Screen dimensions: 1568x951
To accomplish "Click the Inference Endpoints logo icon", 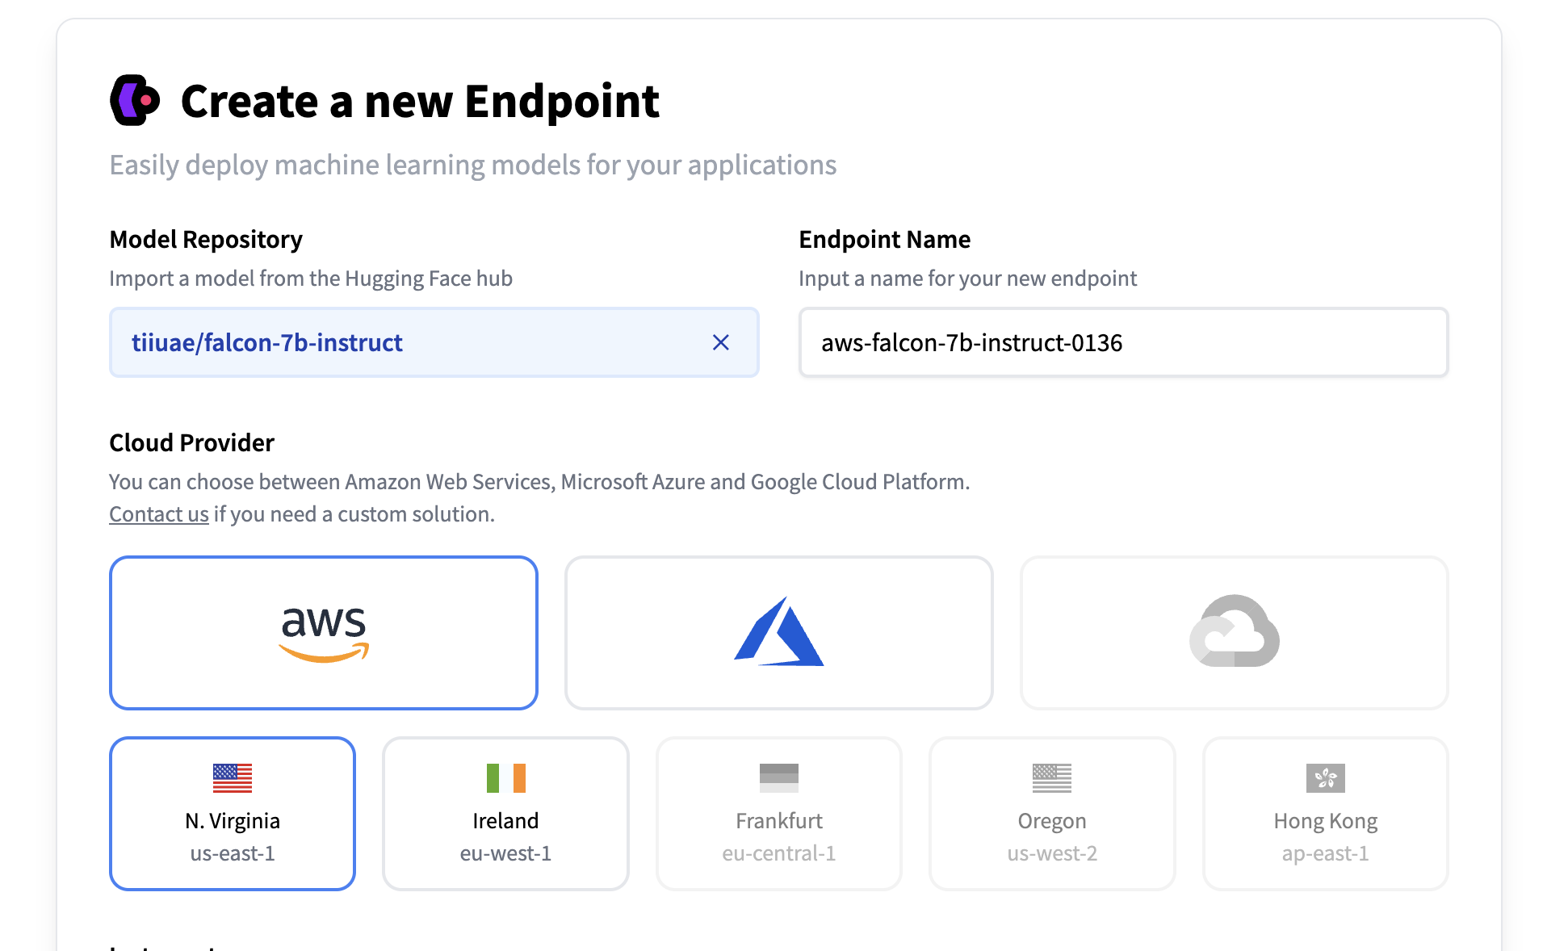I will pos(135,101).
